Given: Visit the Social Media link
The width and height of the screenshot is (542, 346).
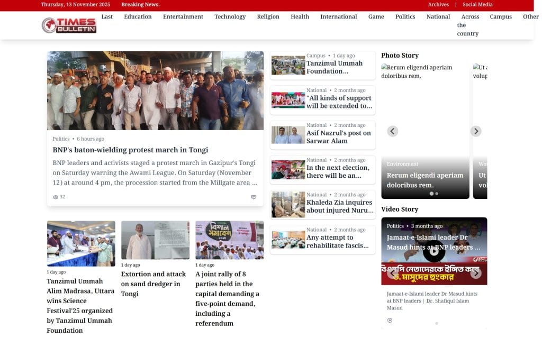Looking at the screenshot, I should (x=477, y=5).
